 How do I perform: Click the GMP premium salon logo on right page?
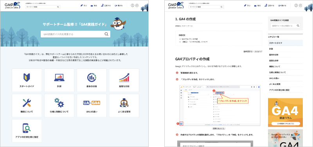tap(176, 5)
